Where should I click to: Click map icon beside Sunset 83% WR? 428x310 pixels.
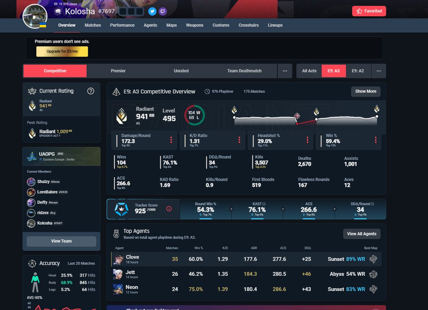click(x=373, y=289)
